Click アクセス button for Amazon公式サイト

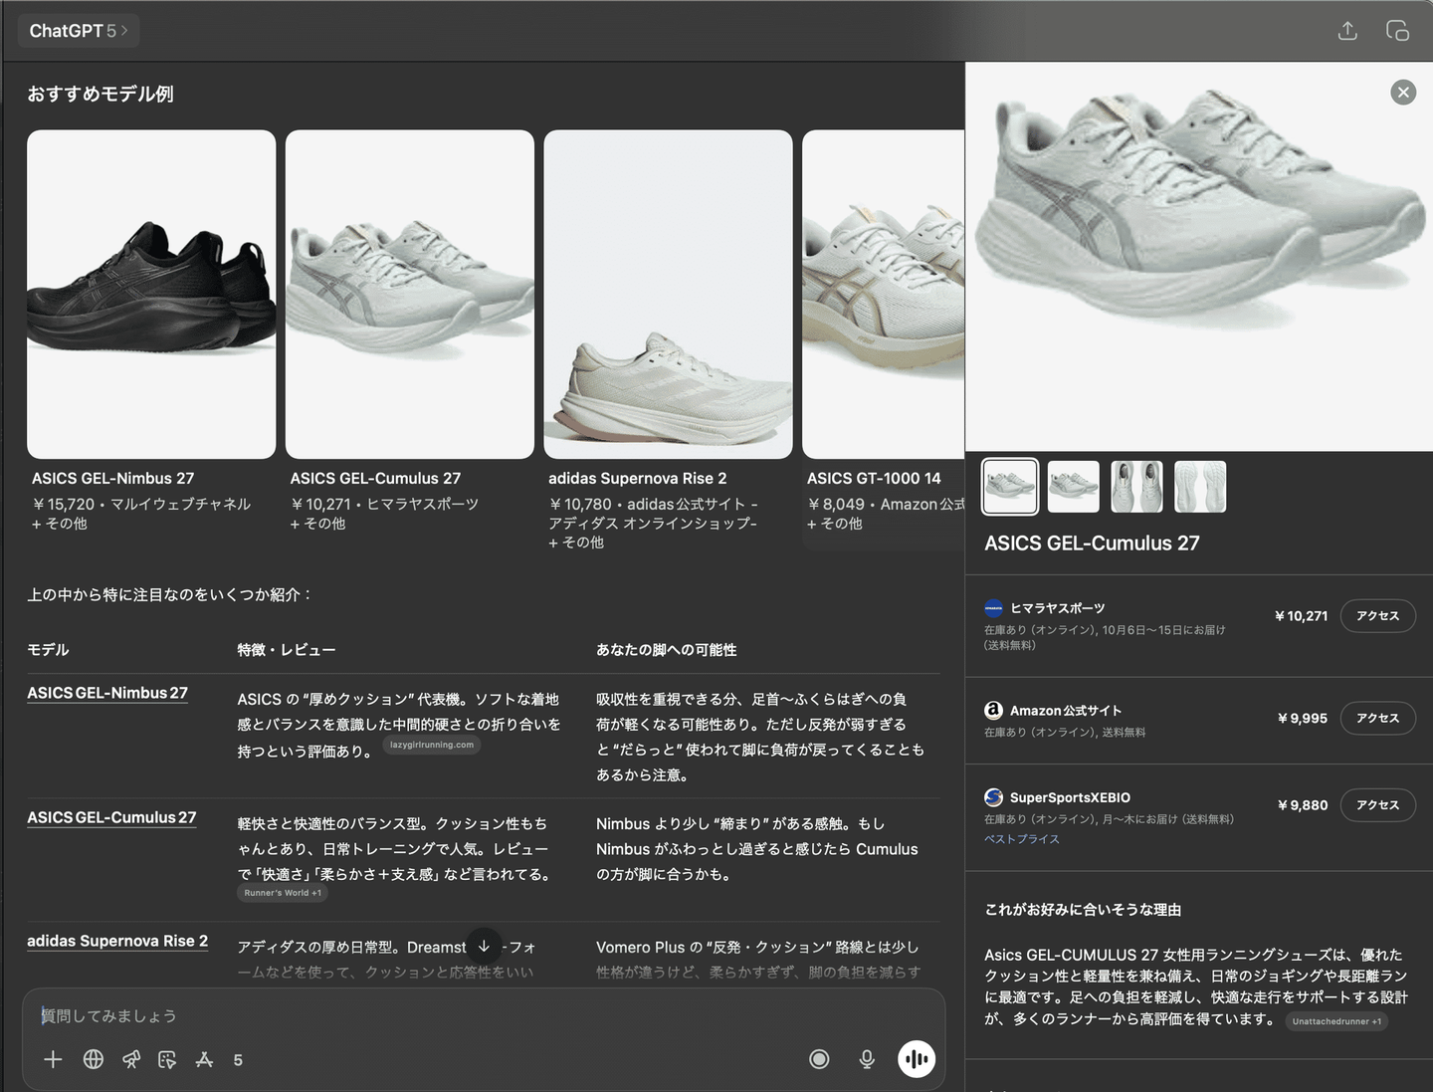pyautogui.click(x=1378, y=719)
